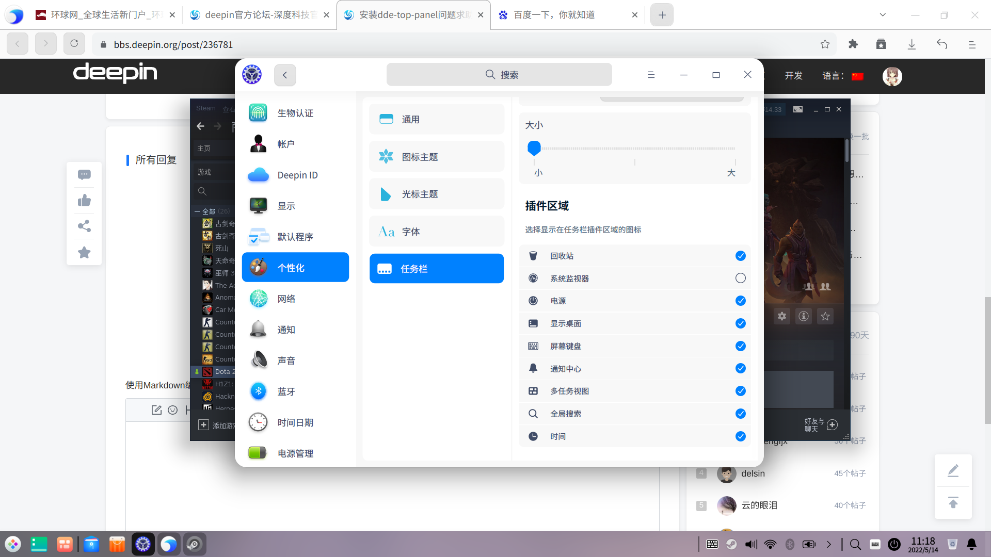Click the Control Center icon in the dock

pyautogui.click(x=143, y=544)
